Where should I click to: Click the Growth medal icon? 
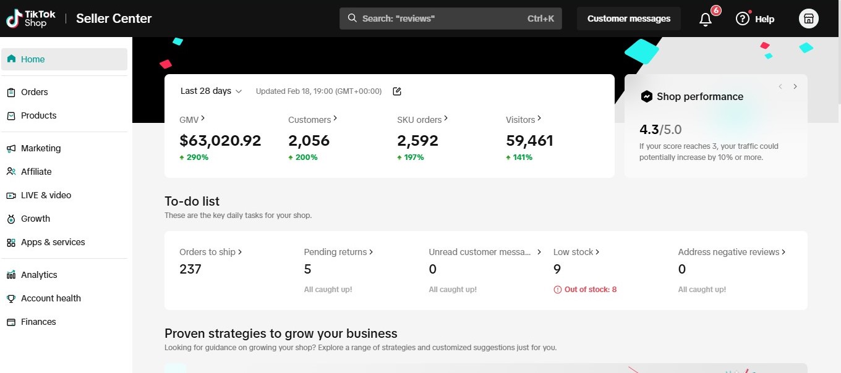click(x=11, y=219)
